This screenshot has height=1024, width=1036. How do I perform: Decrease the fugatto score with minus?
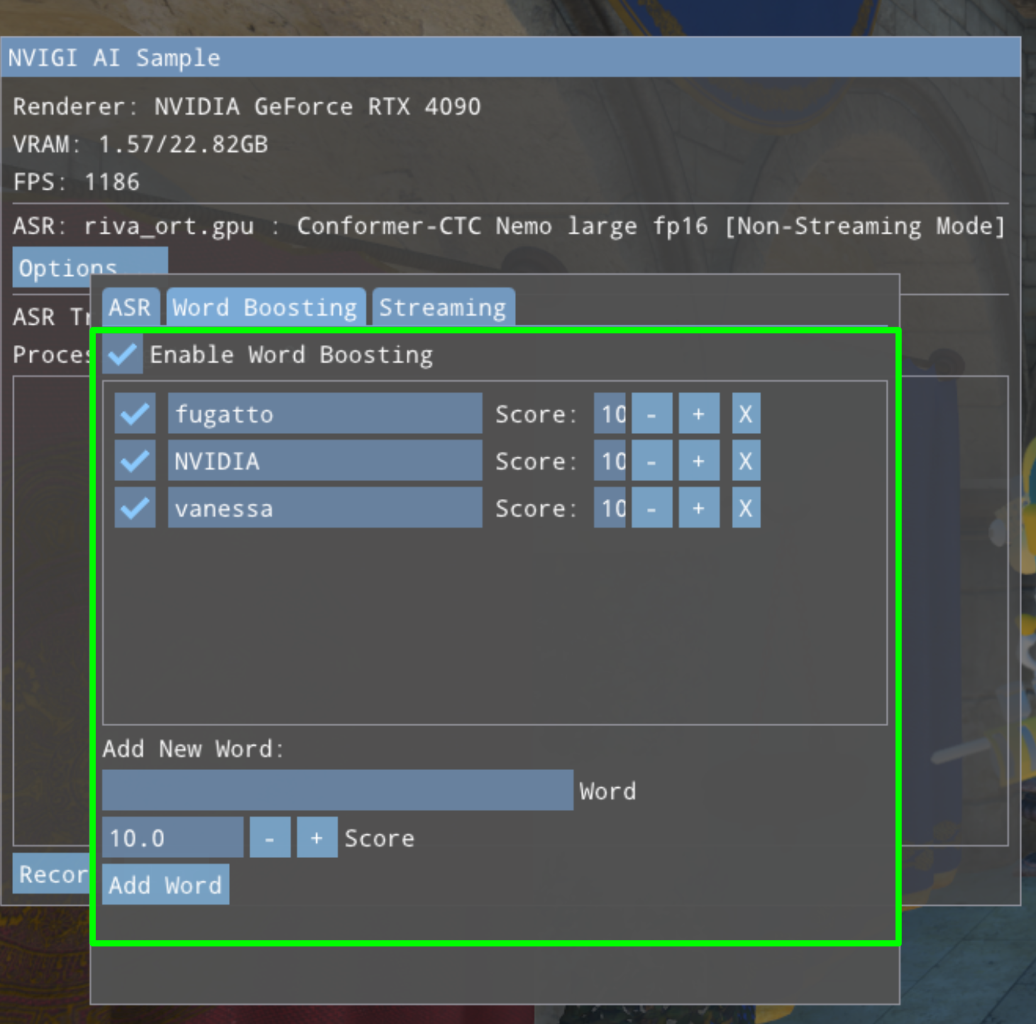(652, 413)
